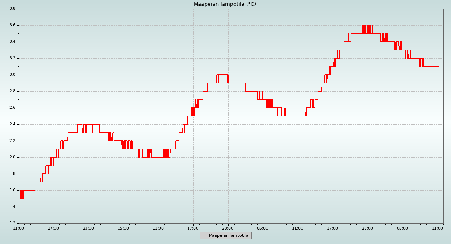
Task: Click the 1.8 y-axis tick label
Action: (12, 174)
